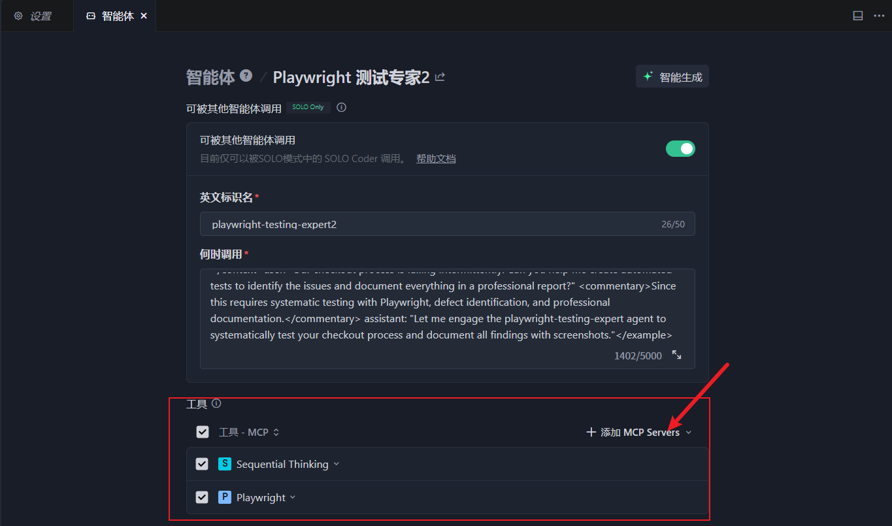Screen dimensions: 892x526
Task: Uncheck the Sequential Thinking checkbox
Action: point(203,464)
